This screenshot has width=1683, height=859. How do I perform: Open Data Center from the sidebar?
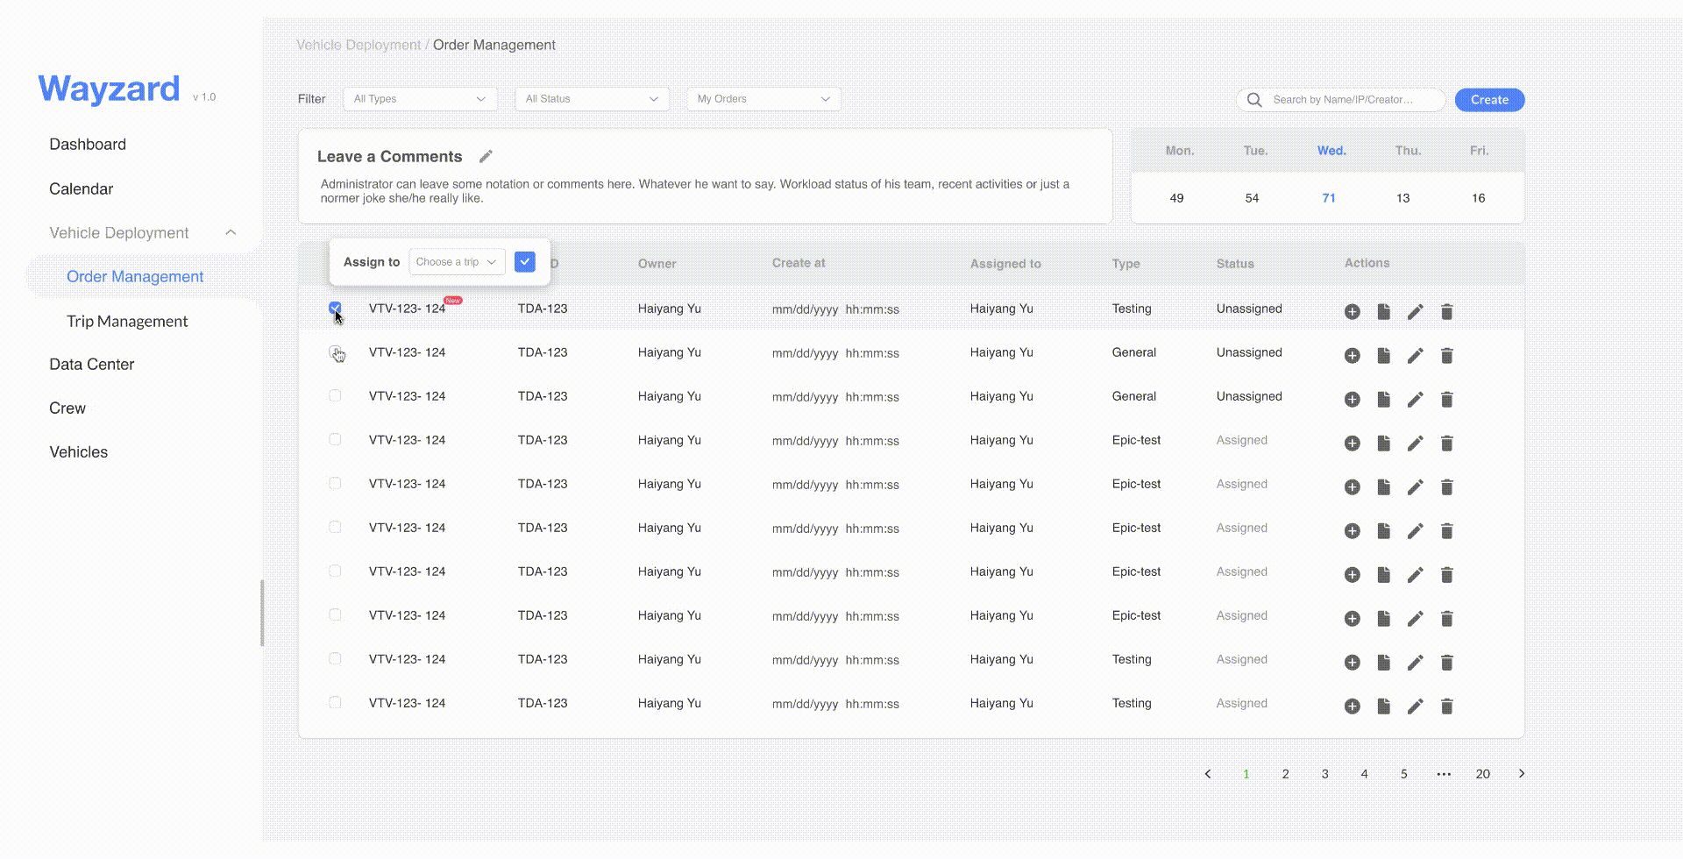[91, 365]
